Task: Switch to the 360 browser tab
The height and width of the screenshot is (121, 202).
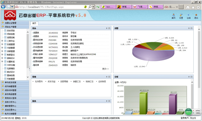Action: [108, 7]
